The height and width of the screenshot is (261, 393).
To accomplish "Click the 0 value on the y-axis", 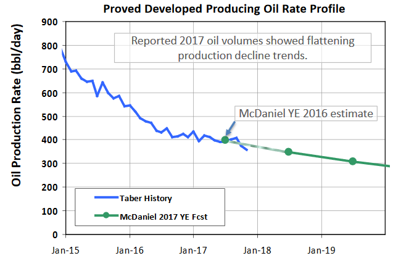I will [x=54, y=234].
